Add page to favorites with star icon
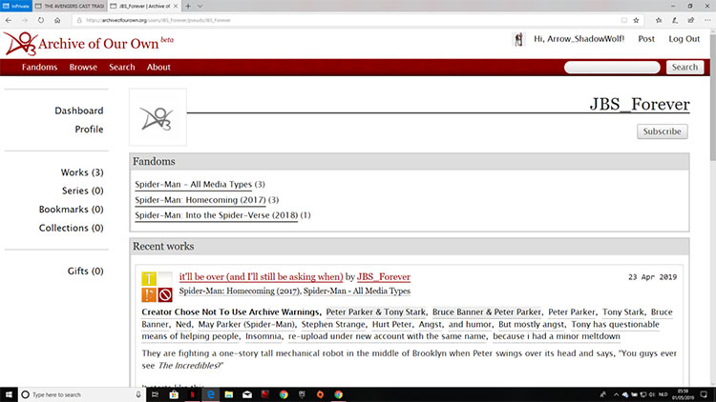This screenshot has width=716, height=402. tap(636, 20)
